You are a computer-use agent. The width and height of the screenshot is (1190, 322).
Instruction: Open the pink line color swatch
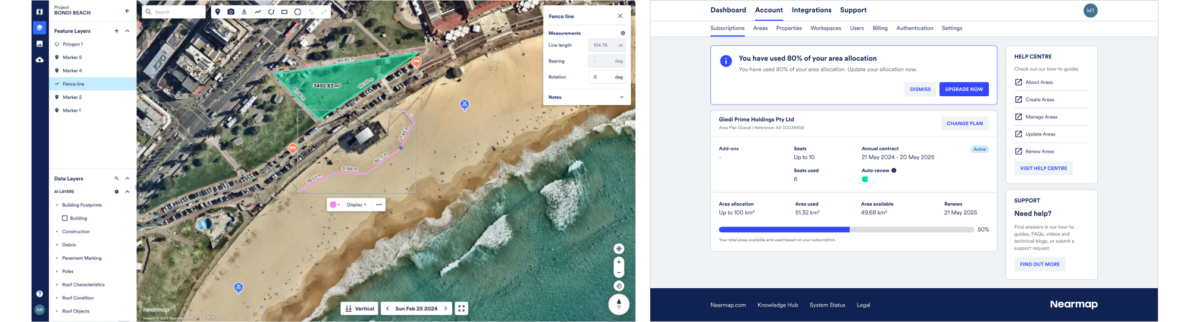point(334,205)
